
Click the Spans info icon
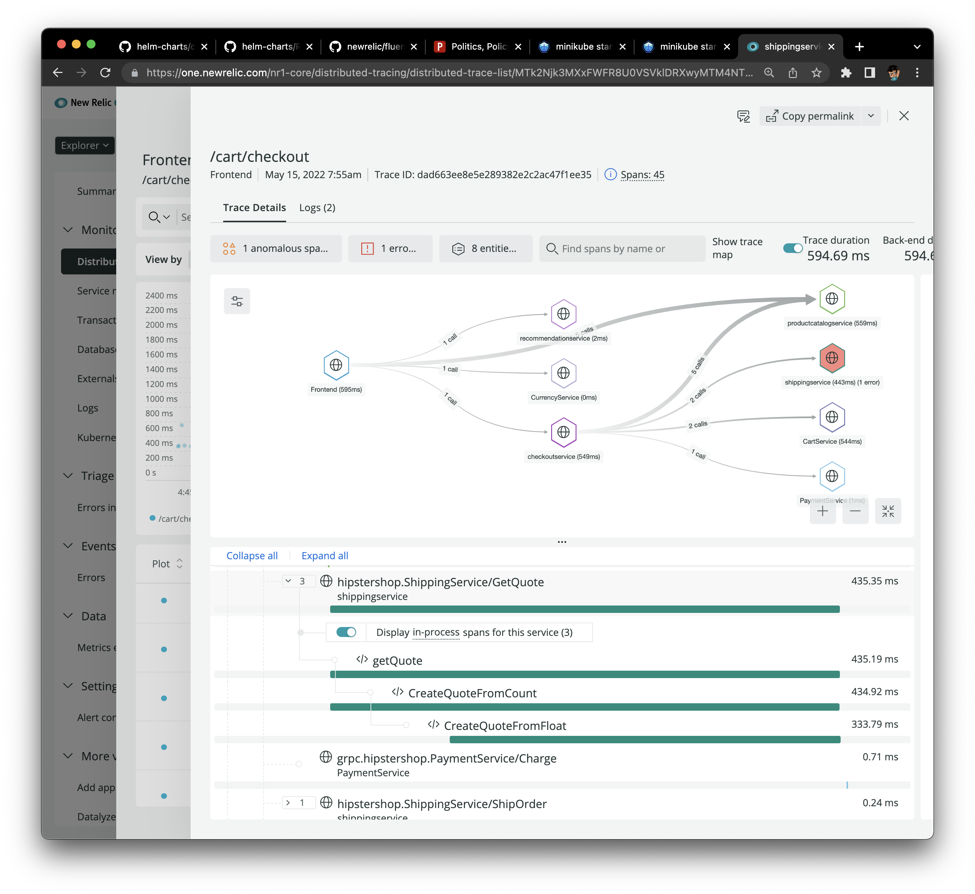[x=610, y=175]
